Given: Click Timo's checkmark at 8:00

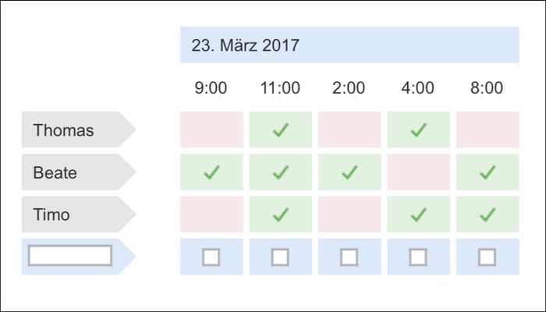Looking at the screenshot, I should pyautogui.click(x=487, y=214).
